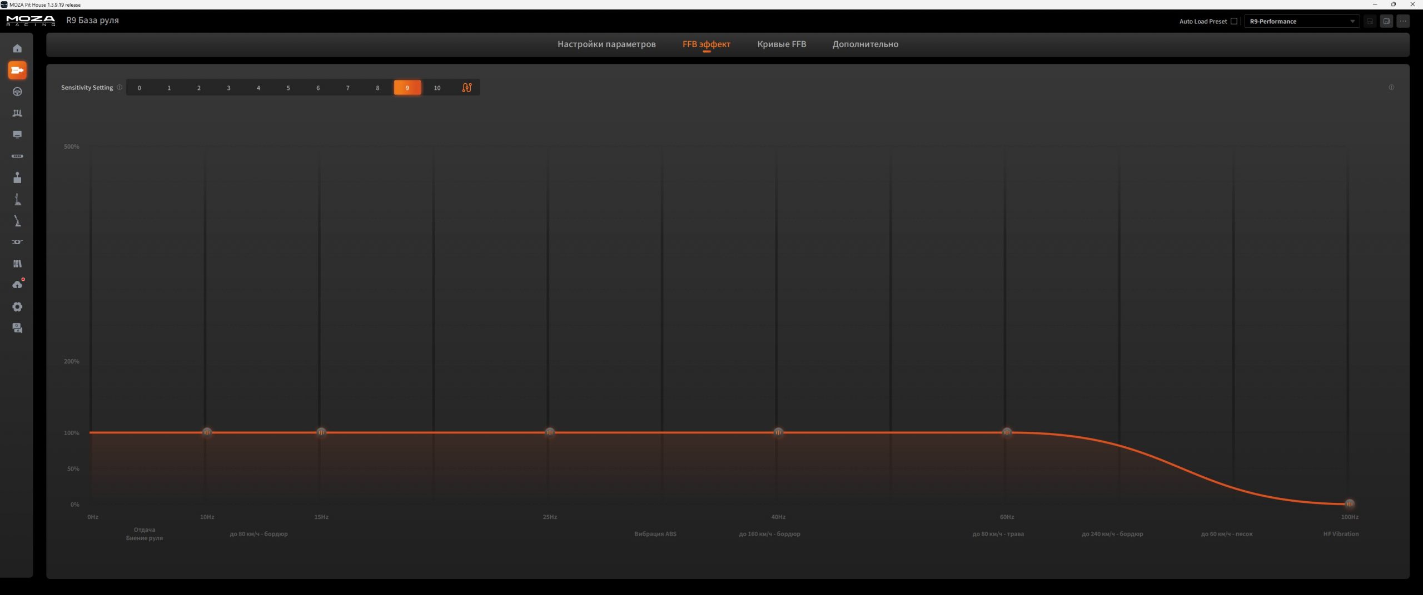Click the до 160 км/ч - бордюр label

point(769,534)
